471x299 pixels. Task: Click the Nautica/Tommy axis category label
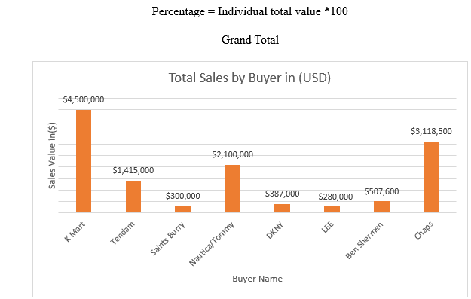tap(212, 244)
